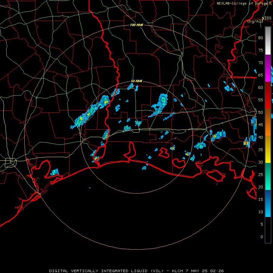Click the (kg/m2) units label
This screenshot has width=273, height=273.
(x=255, y=21)
